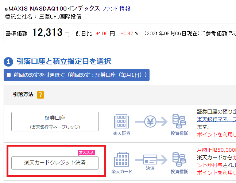Click the 楽天証券 building icon
236x183 pixels.
[121, 121]
